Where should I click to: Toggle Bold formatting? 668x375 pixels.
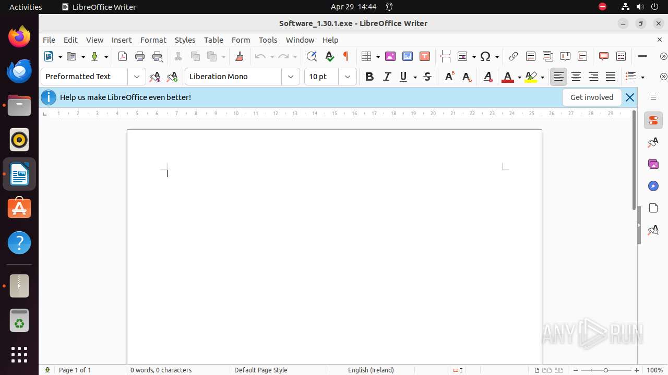point(369,77)
